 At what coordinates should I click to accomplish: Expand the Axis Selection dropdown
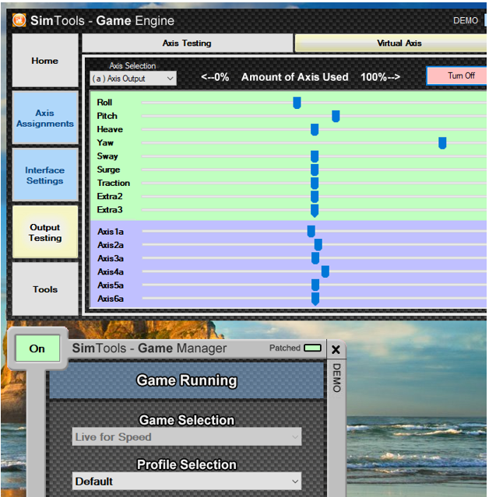133,79
